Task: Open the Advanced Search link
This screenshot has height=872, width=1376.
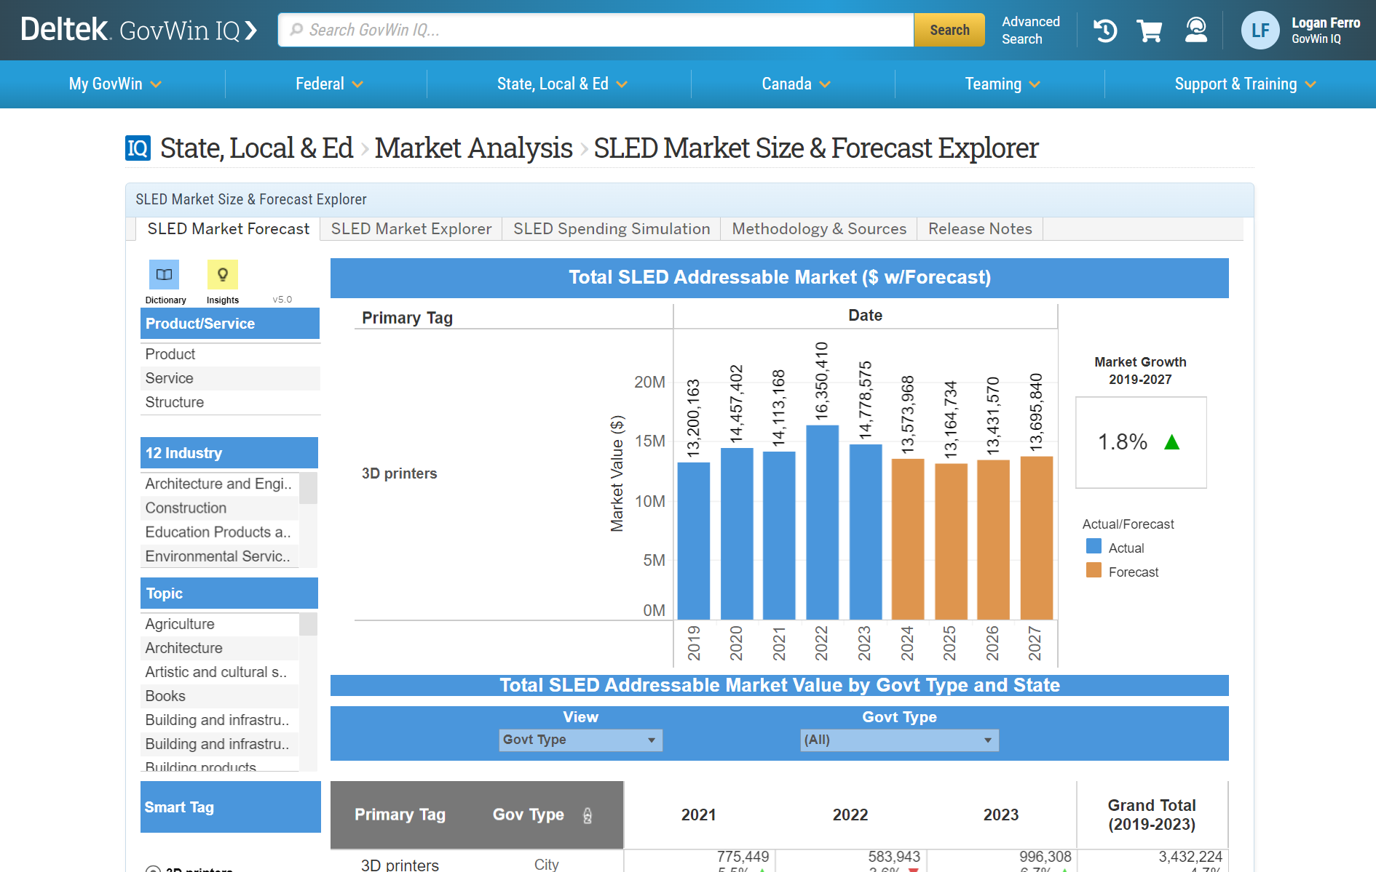Action: tap(1030, 30)
